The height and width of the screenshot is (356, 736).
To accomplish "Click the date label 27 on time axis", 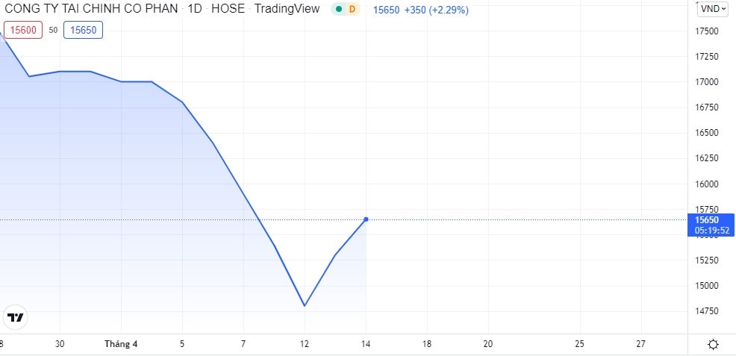I will click(640, 344).
